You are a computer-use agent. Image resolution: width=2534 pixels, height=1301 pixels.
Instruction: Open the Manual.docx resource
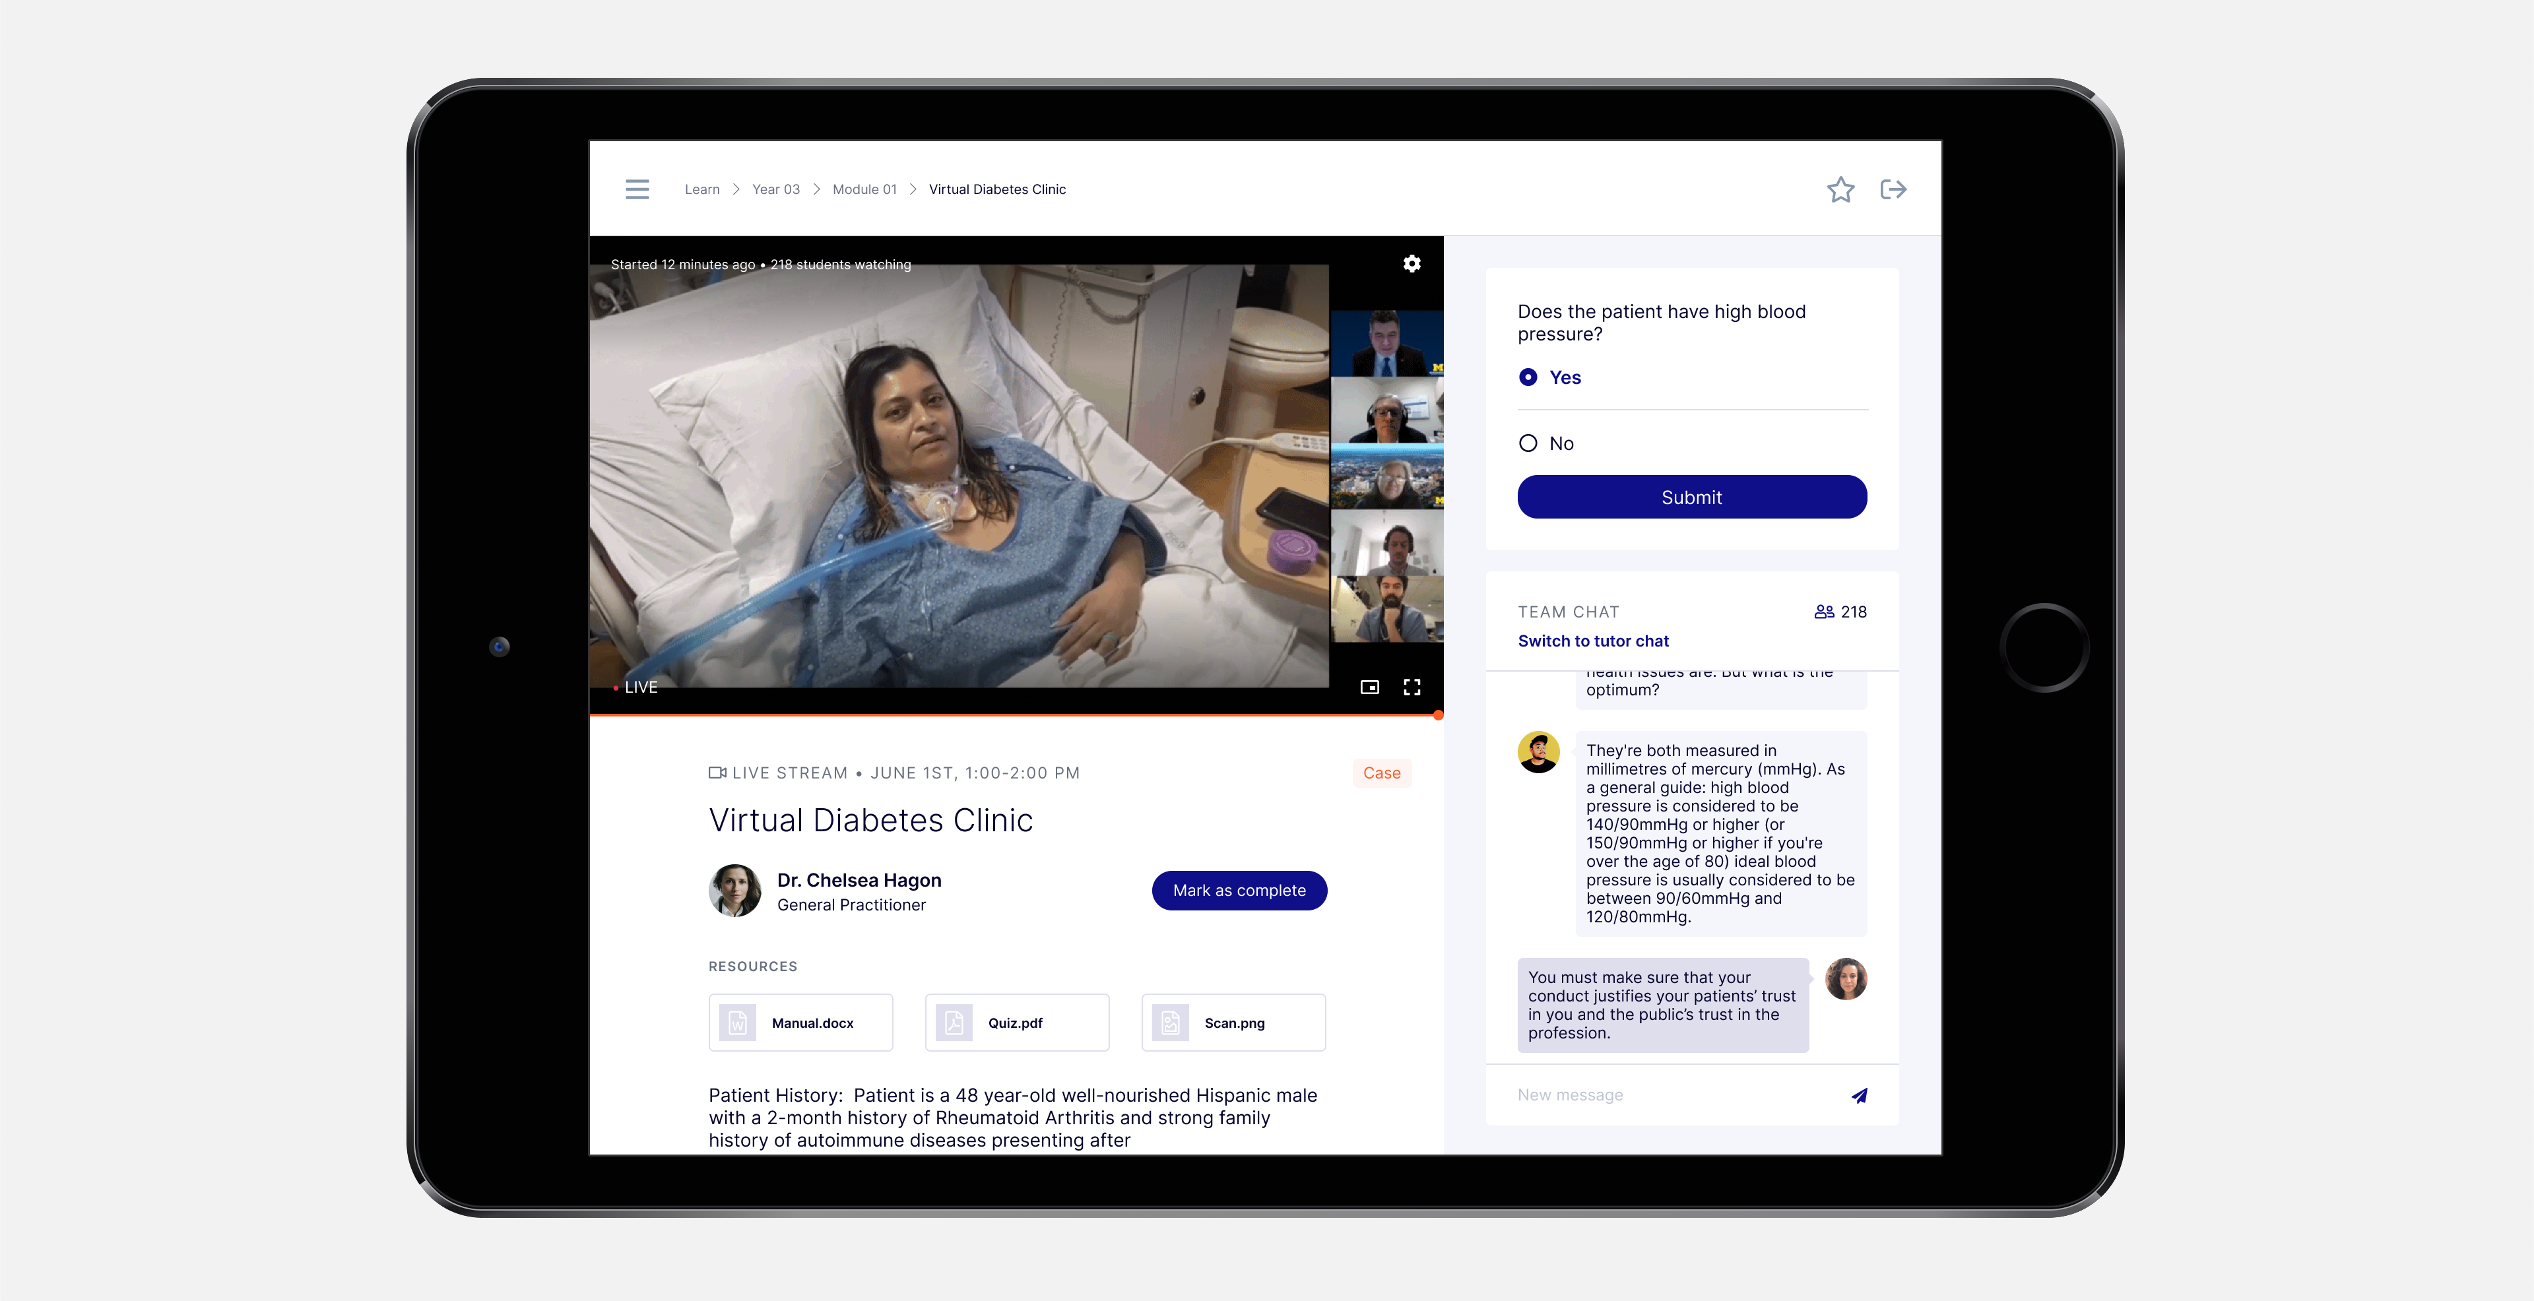click(800, 1023)
